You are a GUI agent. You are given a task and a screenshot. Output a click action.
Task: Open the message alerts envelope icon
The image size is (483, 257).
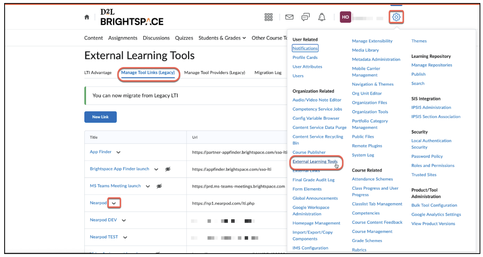(289, 17)
